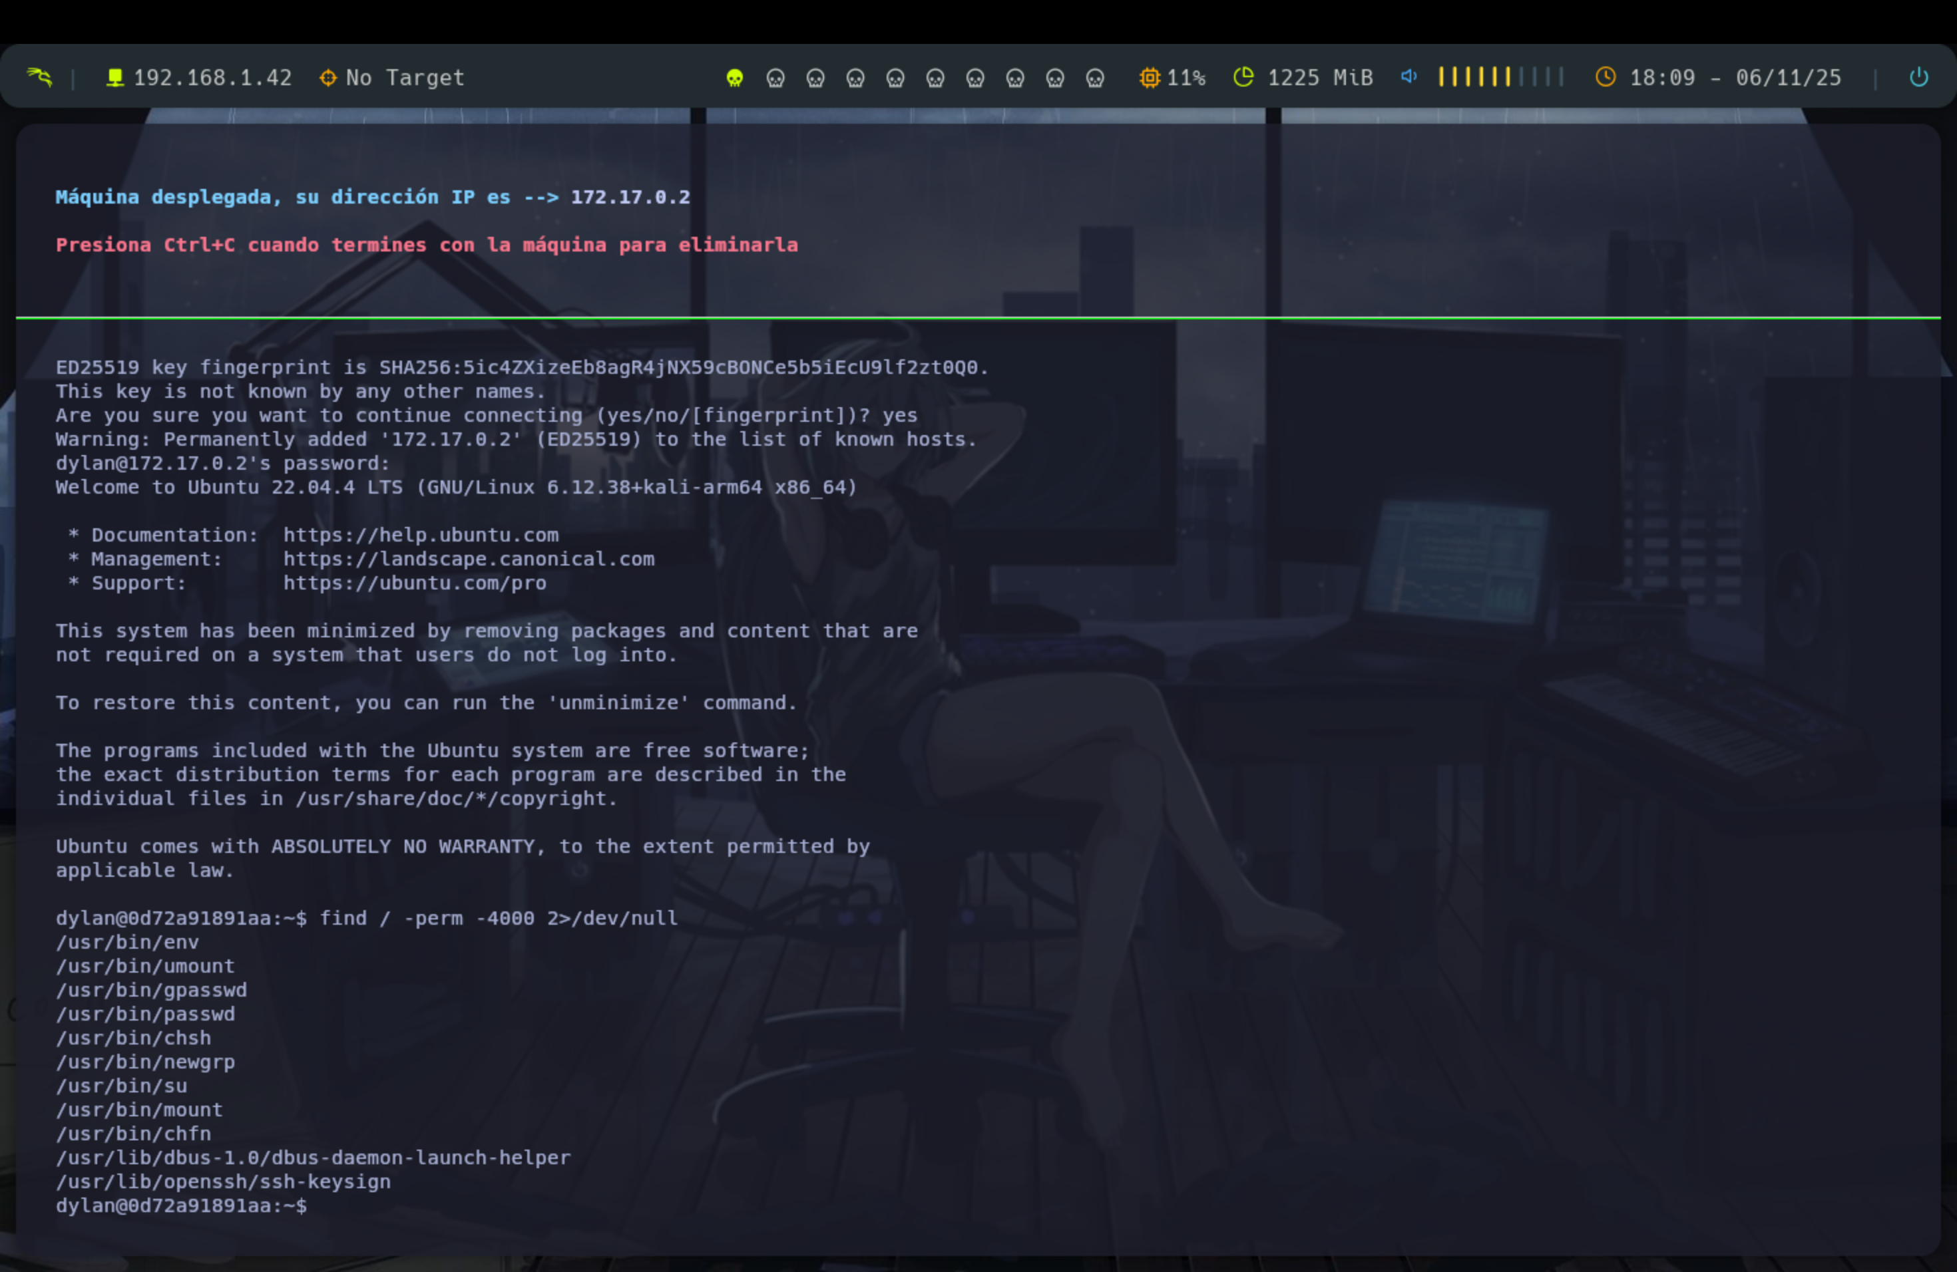Screen dimensions: 1957x1272
Task: Click the CPU usage chip icon
Action: click(1150, 78)
